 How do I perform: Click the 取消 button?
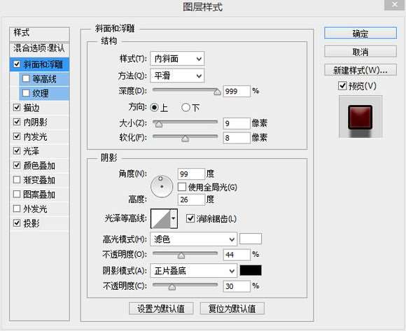(x=360, y=52)
